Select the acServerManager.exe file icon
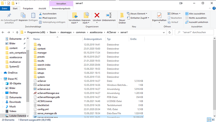This screenshot has height=122, width=216. click(35, 93)
